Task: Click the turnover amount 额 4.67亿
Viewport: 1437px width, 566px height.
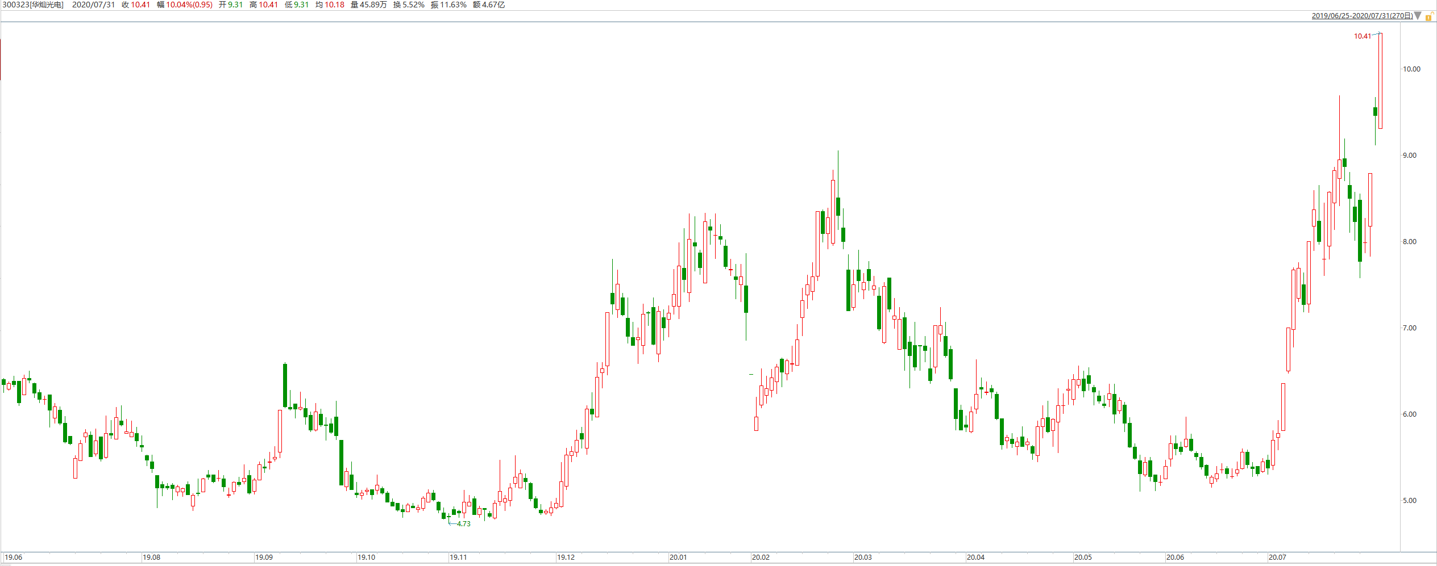Action: pos(489,5)
